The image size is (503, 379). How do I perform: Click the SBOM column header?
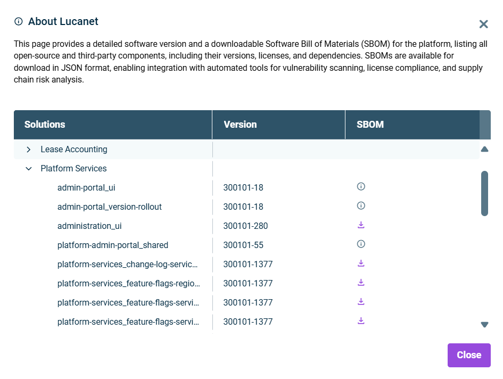370,125
